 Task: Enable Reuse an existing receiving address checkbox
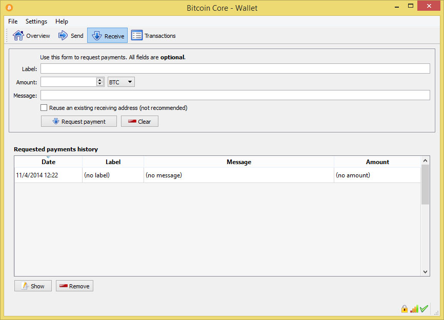(44, 108)
